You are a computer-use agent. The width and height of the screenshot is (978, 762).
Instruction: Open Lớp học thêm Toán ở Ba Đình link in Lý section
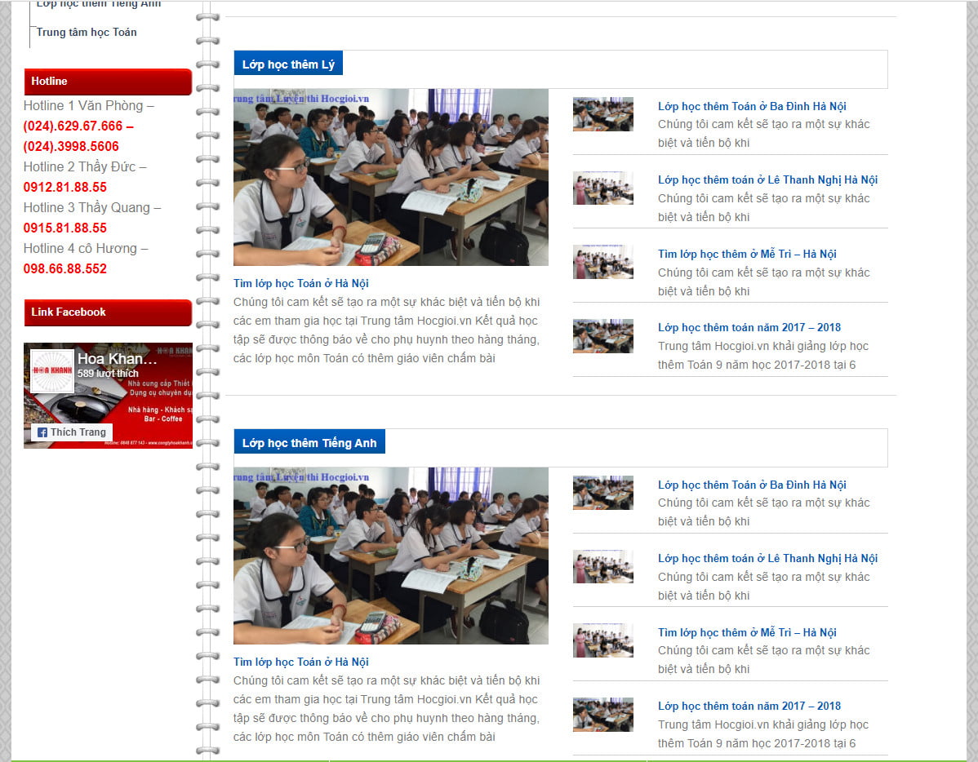(752, 106)
